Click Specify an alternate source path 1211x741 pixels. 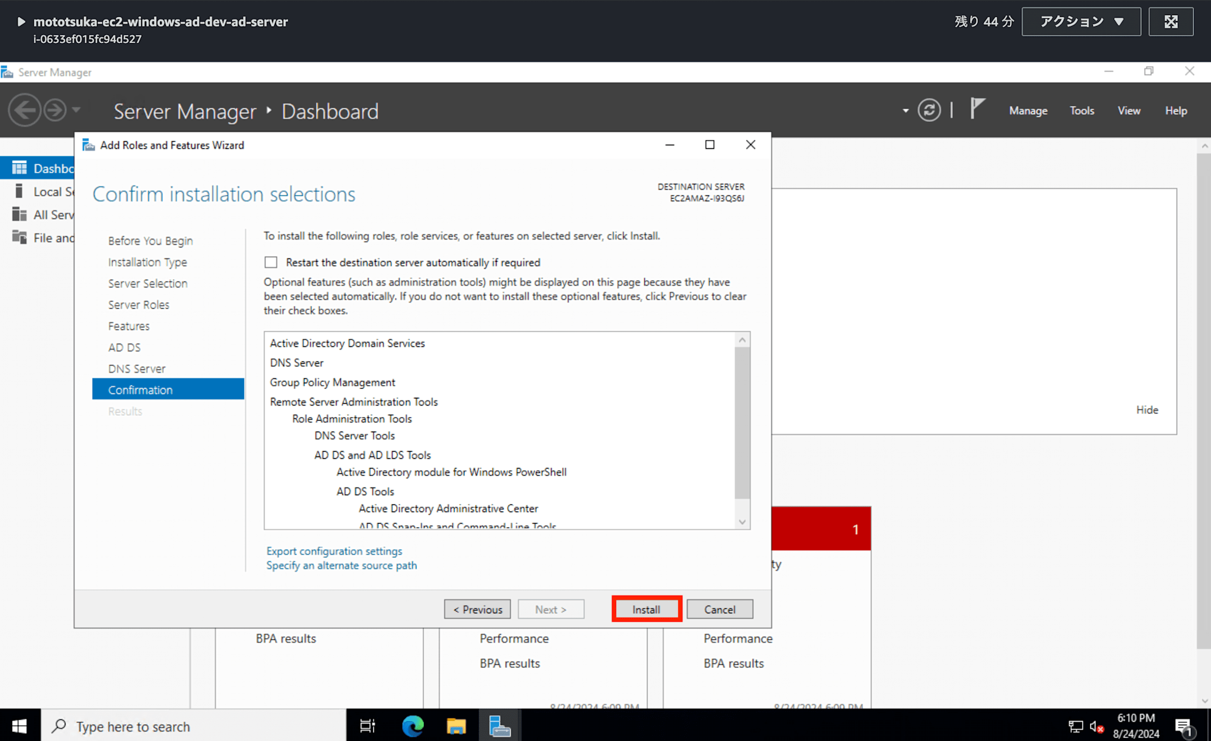[342, 565]
